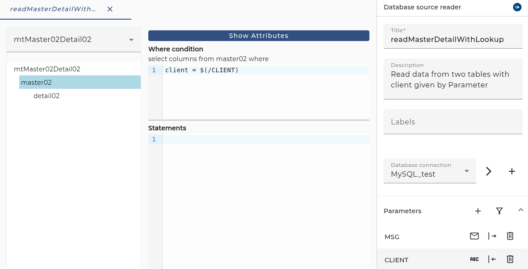Screen dimensions: 528x269
Task: Click the Labels input field
Action: click(453, 122)
